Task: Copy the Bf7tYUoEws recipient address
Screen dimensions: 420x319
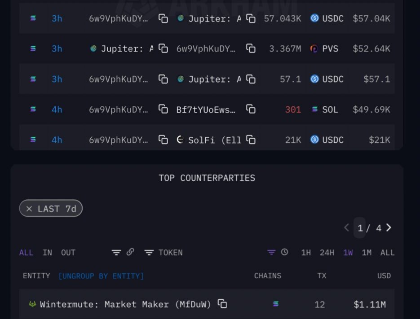Action: 251,109
